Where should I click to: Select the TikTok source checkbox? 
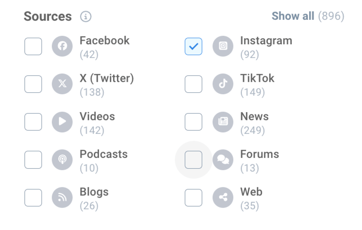tap(194, 84)
